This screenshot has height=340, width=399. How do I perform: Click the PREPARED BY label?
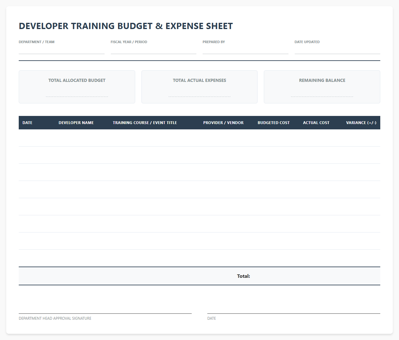tap(214, 42)
